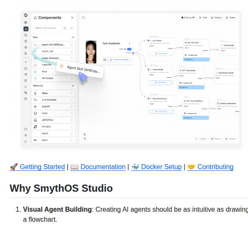The width and height of the screenshot is (248, 228).
Task: Click Manage keys under GET List Tasks
Action: click(x=197, y=60)
